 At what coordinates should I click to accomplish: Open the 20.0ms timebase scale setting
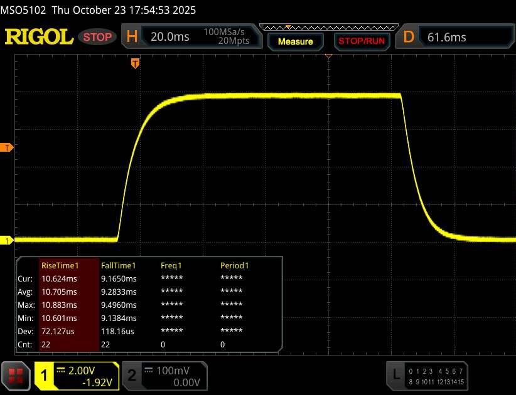pos(170,37)
